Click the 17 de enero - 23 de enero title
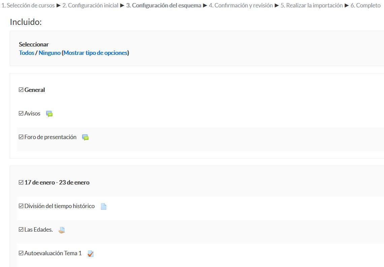 pos(57,182)
